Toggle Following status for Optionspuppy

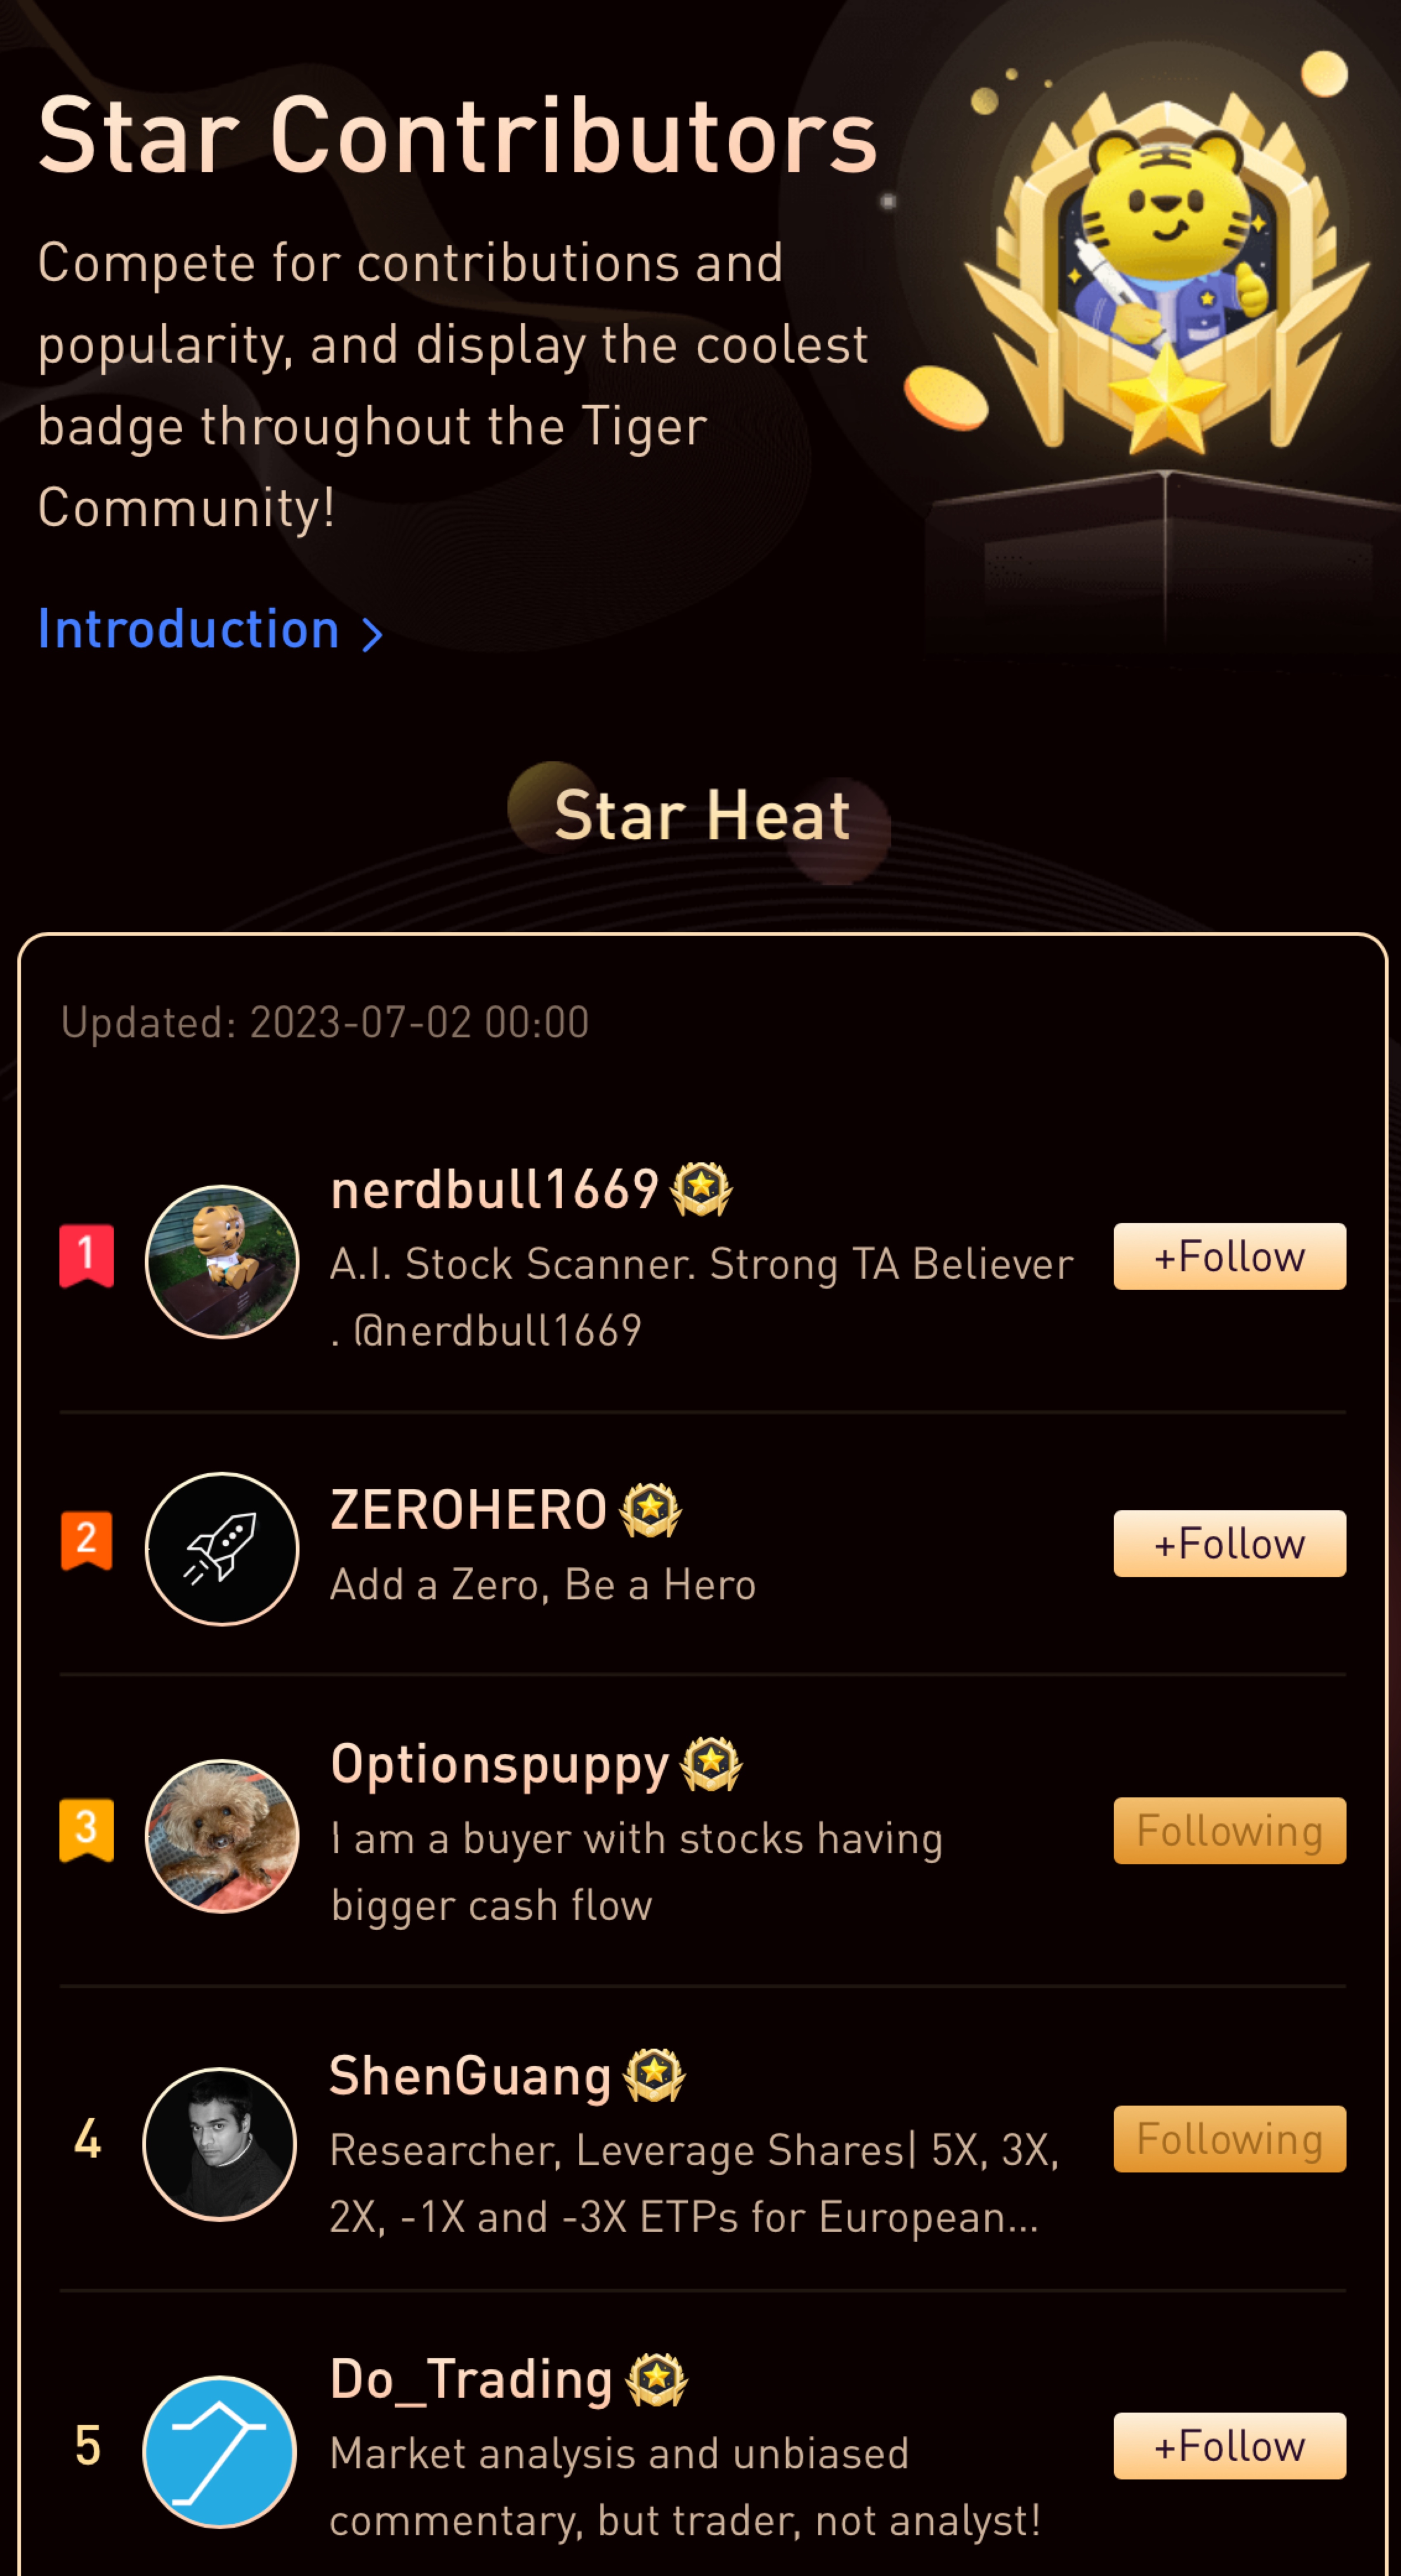(x=1230, y=1830)
